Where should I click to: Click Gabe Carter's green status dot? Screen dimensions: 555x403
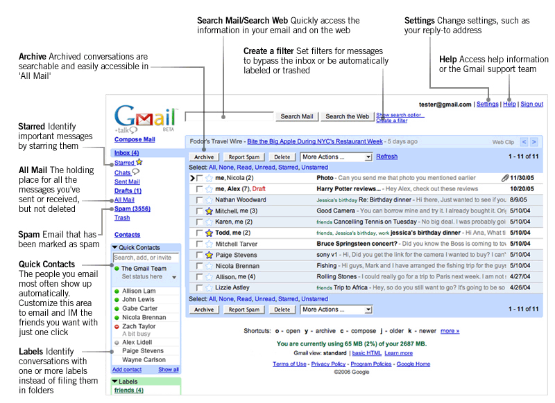117,309
